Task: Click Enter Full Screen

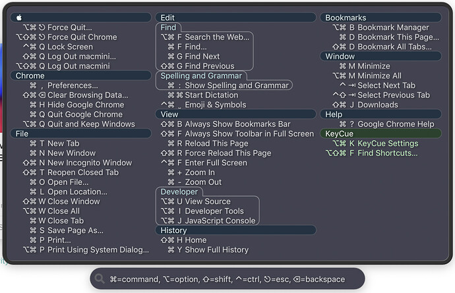Action: pos(204,163)
